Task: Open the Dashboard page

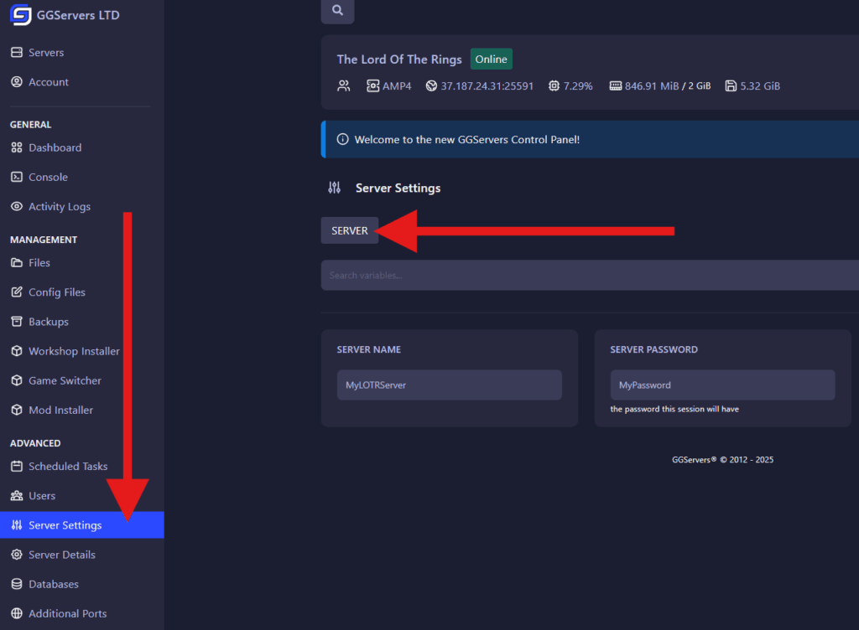Action: pyautogui.click(x=55, y=147)
